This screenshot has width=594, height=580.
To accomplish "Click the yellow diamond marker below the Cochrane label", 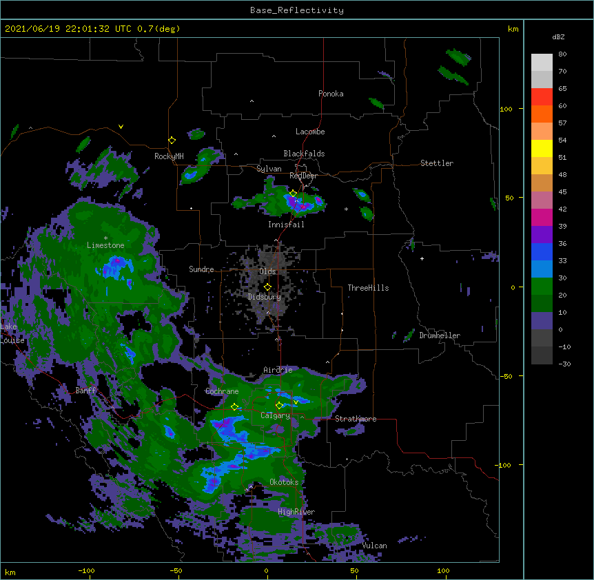I will click(234, 407).
